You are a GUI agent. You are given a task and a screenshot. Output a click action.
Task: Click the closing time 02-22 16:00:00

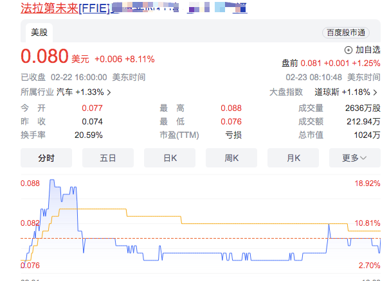pos(79,77)
